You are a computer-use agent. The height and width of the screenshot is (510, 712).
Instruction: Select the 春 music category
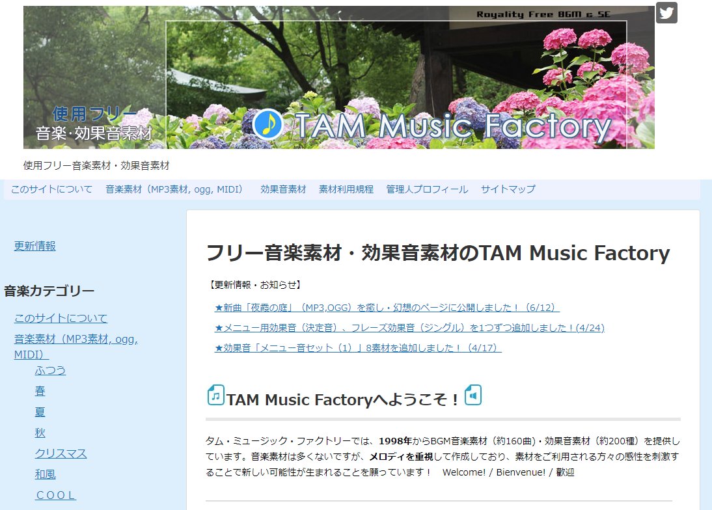point(40,391)
